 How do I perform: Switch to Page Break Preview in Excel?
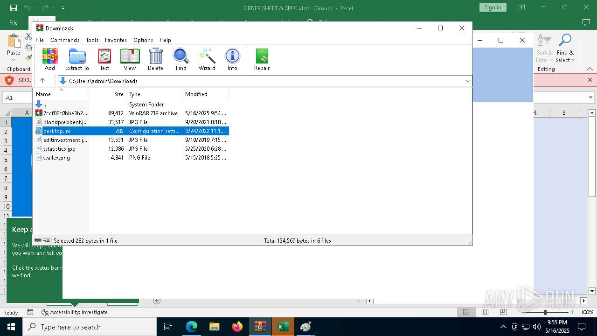tap(503, 312)
